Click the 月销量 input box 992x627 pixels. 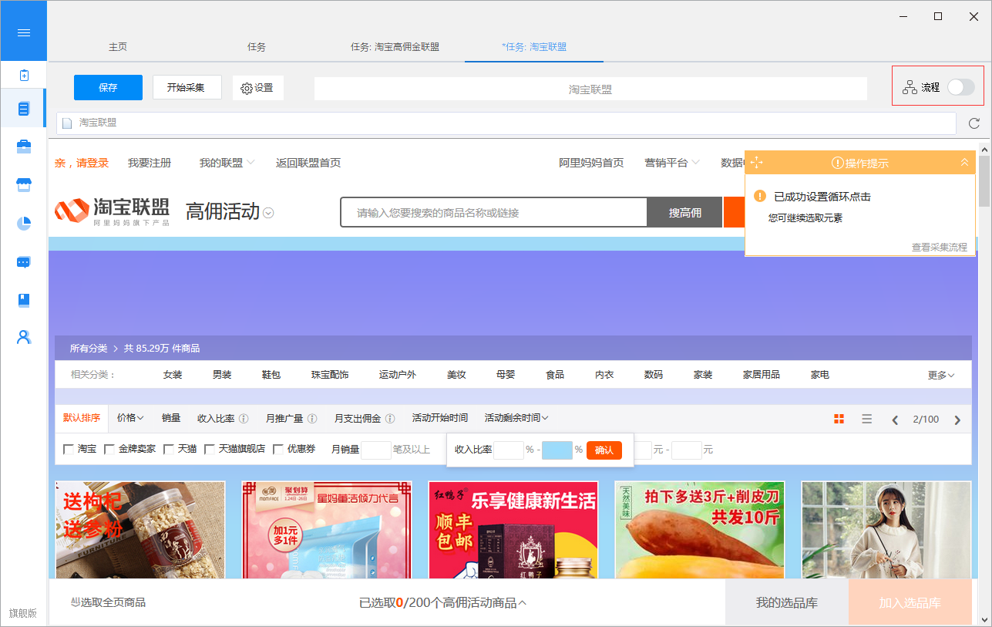(376, 450)
